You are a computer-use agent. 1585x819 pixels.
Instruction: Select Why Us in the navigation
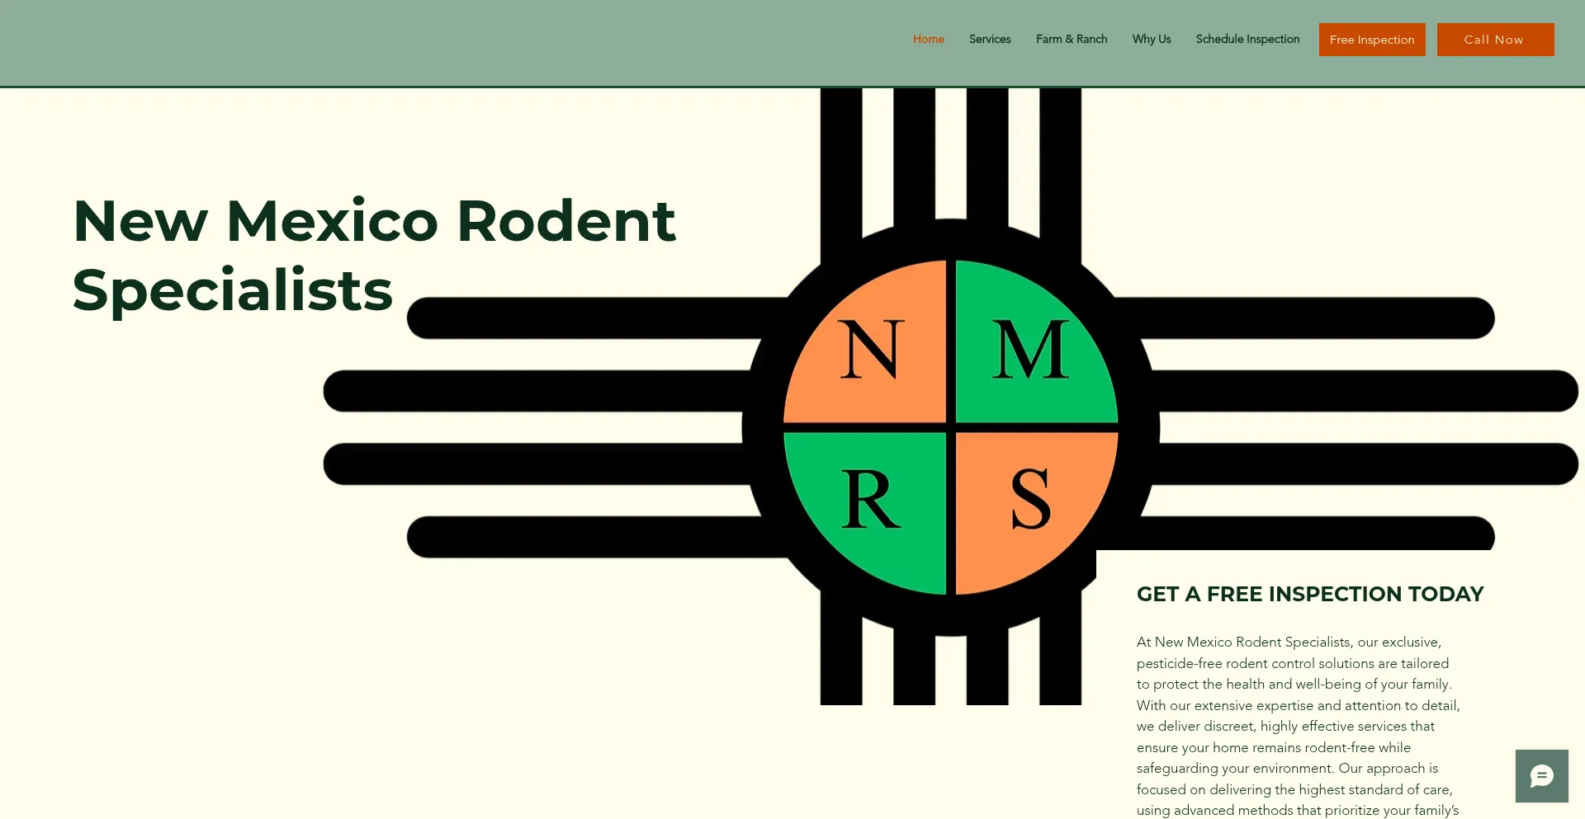(x=1151, y=40)
